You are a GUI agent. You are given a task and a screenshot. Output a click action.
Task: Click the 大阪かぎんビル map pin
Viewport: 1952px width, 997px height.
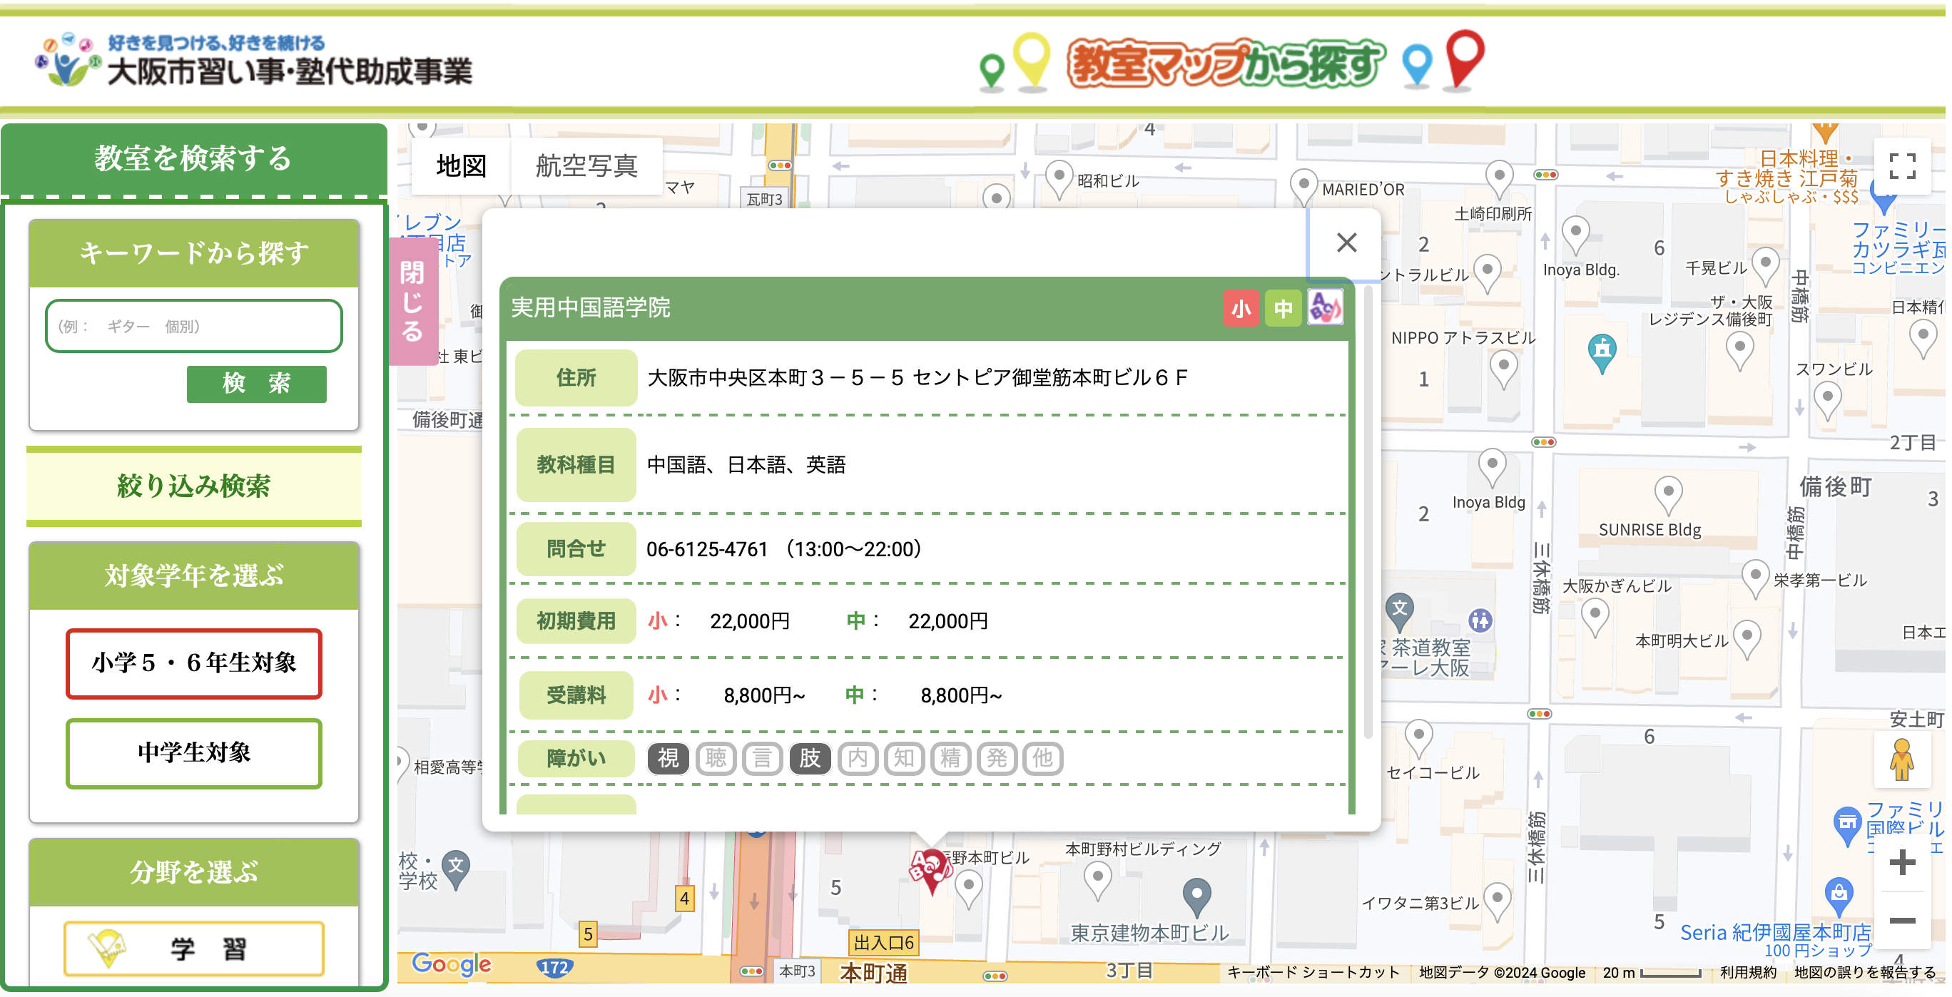1595,617
